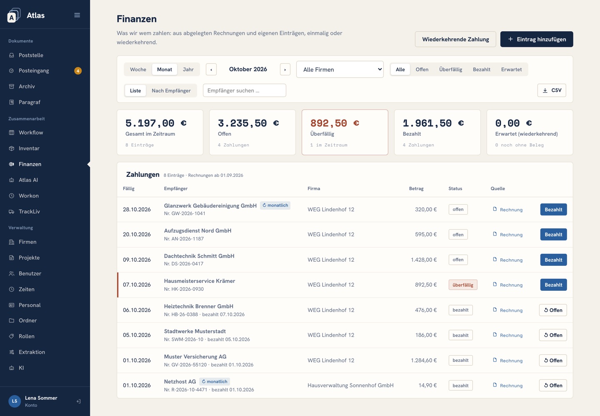Viewport: 600px width, 416px height.
Task: Click Eintrag hinzufügen button
Action: 537,39
